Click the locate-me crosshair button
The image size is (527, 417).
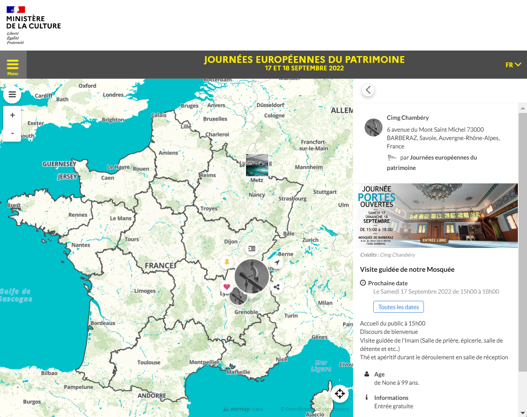click(x=340, y=394)
